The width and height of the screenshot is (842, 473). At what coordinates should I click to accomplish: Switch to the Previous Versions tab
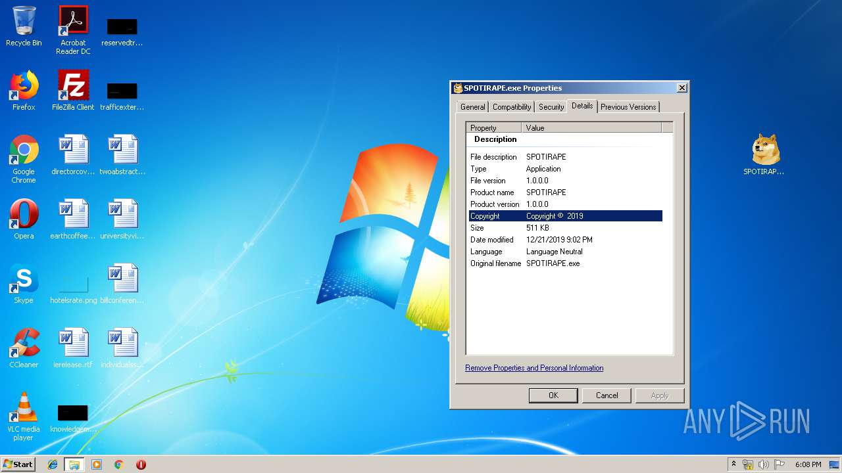coord(628,107)
